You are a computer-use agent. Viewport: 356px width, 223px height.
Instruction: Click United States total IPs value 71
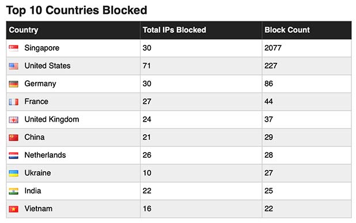point(147,66)
